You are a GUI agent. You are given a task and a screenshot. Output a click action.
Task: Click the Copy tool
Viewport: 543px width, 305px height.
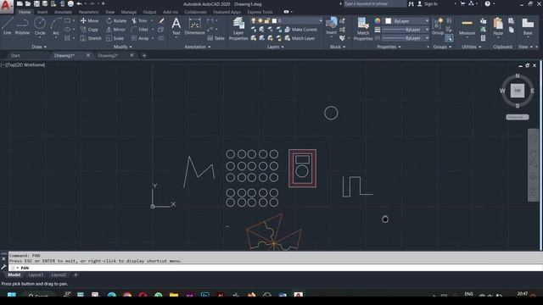coord(89,30)
